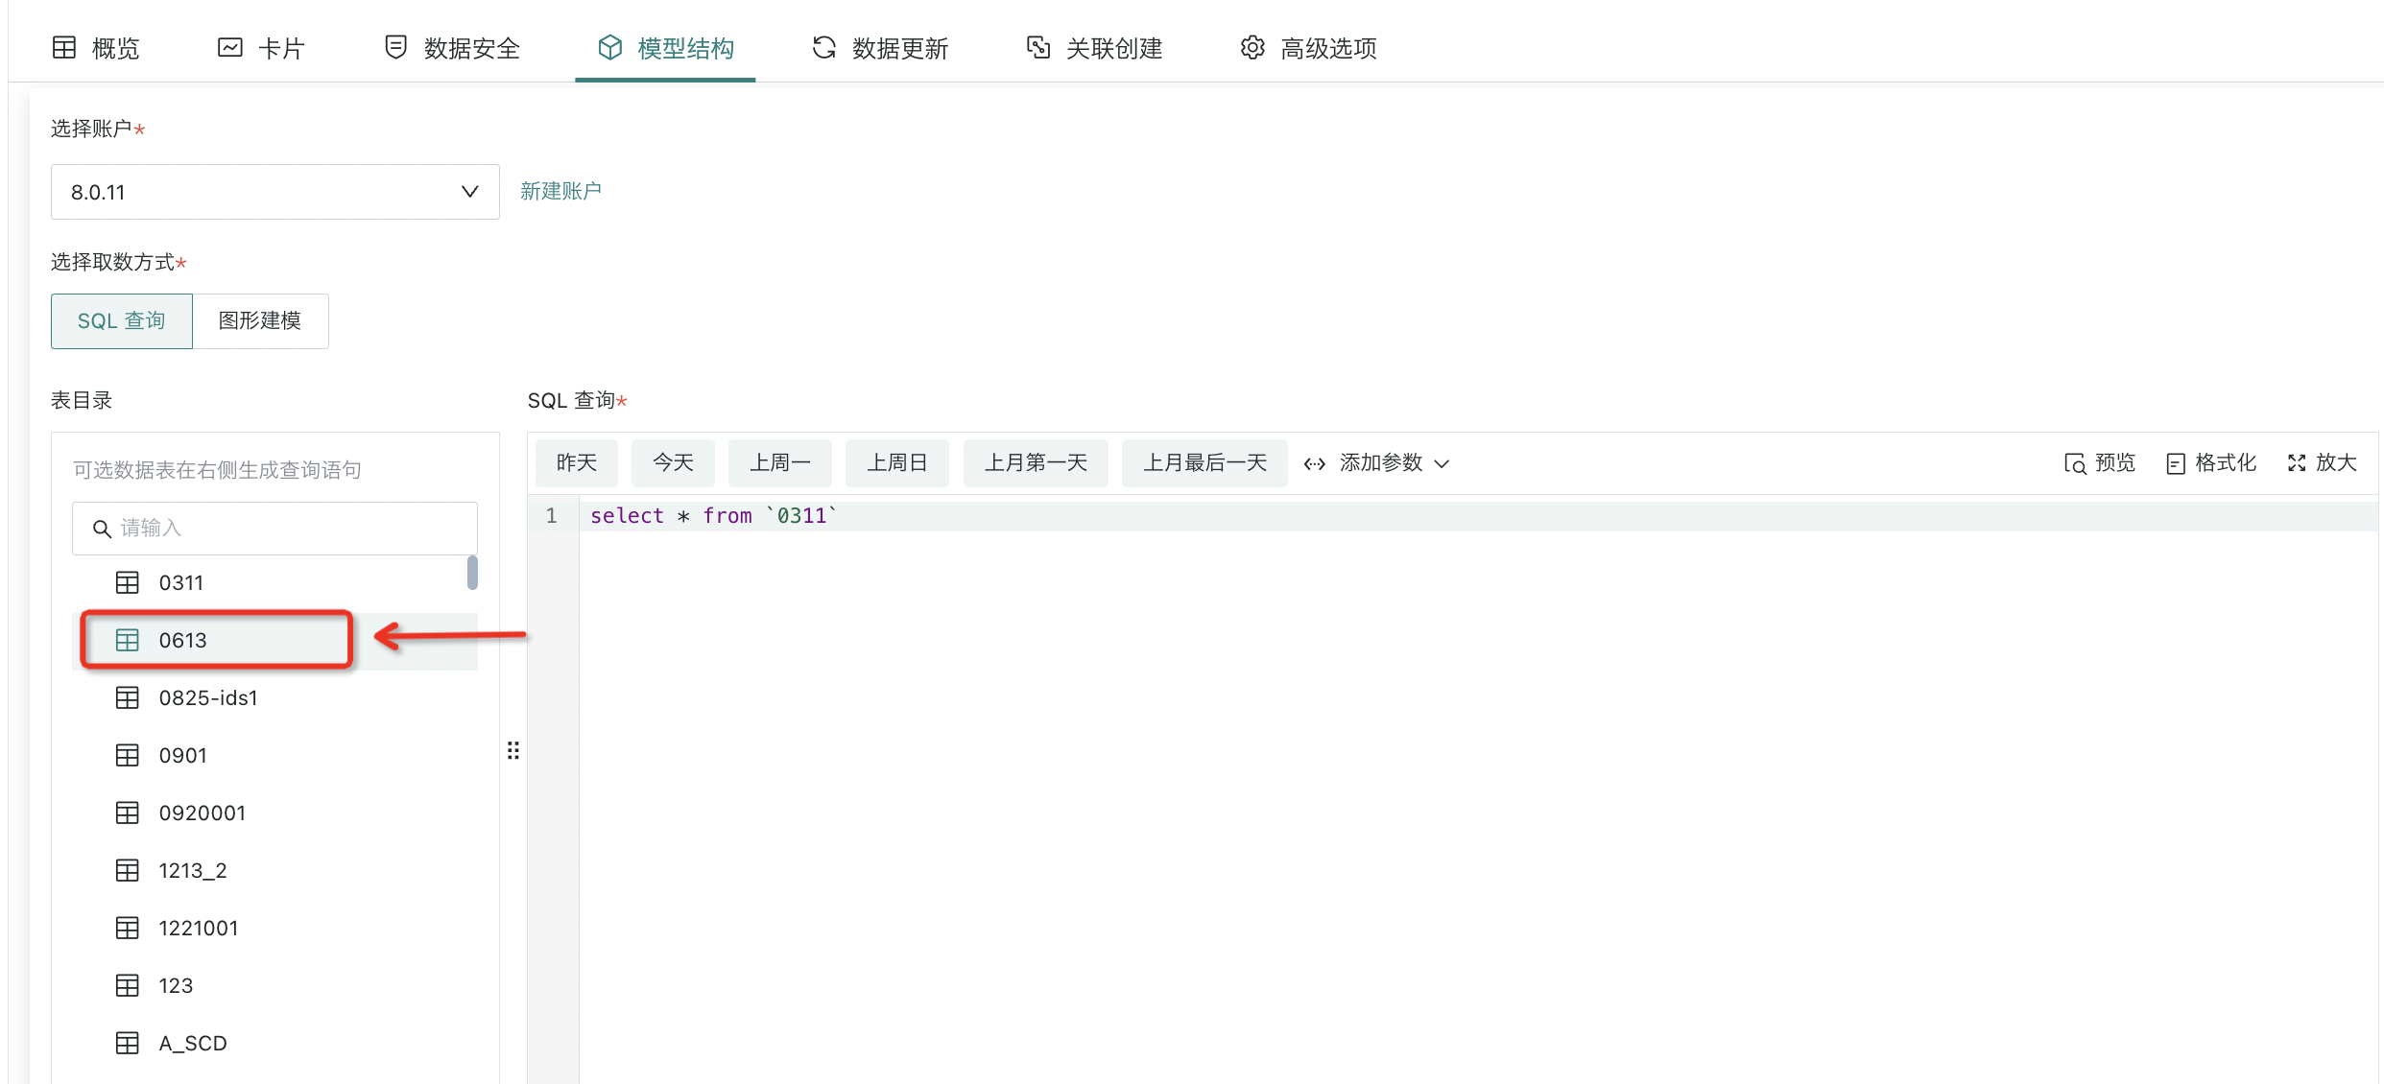Click the 新建账户 link
The image size is (2384, 1084).
[x=560, y=191]
